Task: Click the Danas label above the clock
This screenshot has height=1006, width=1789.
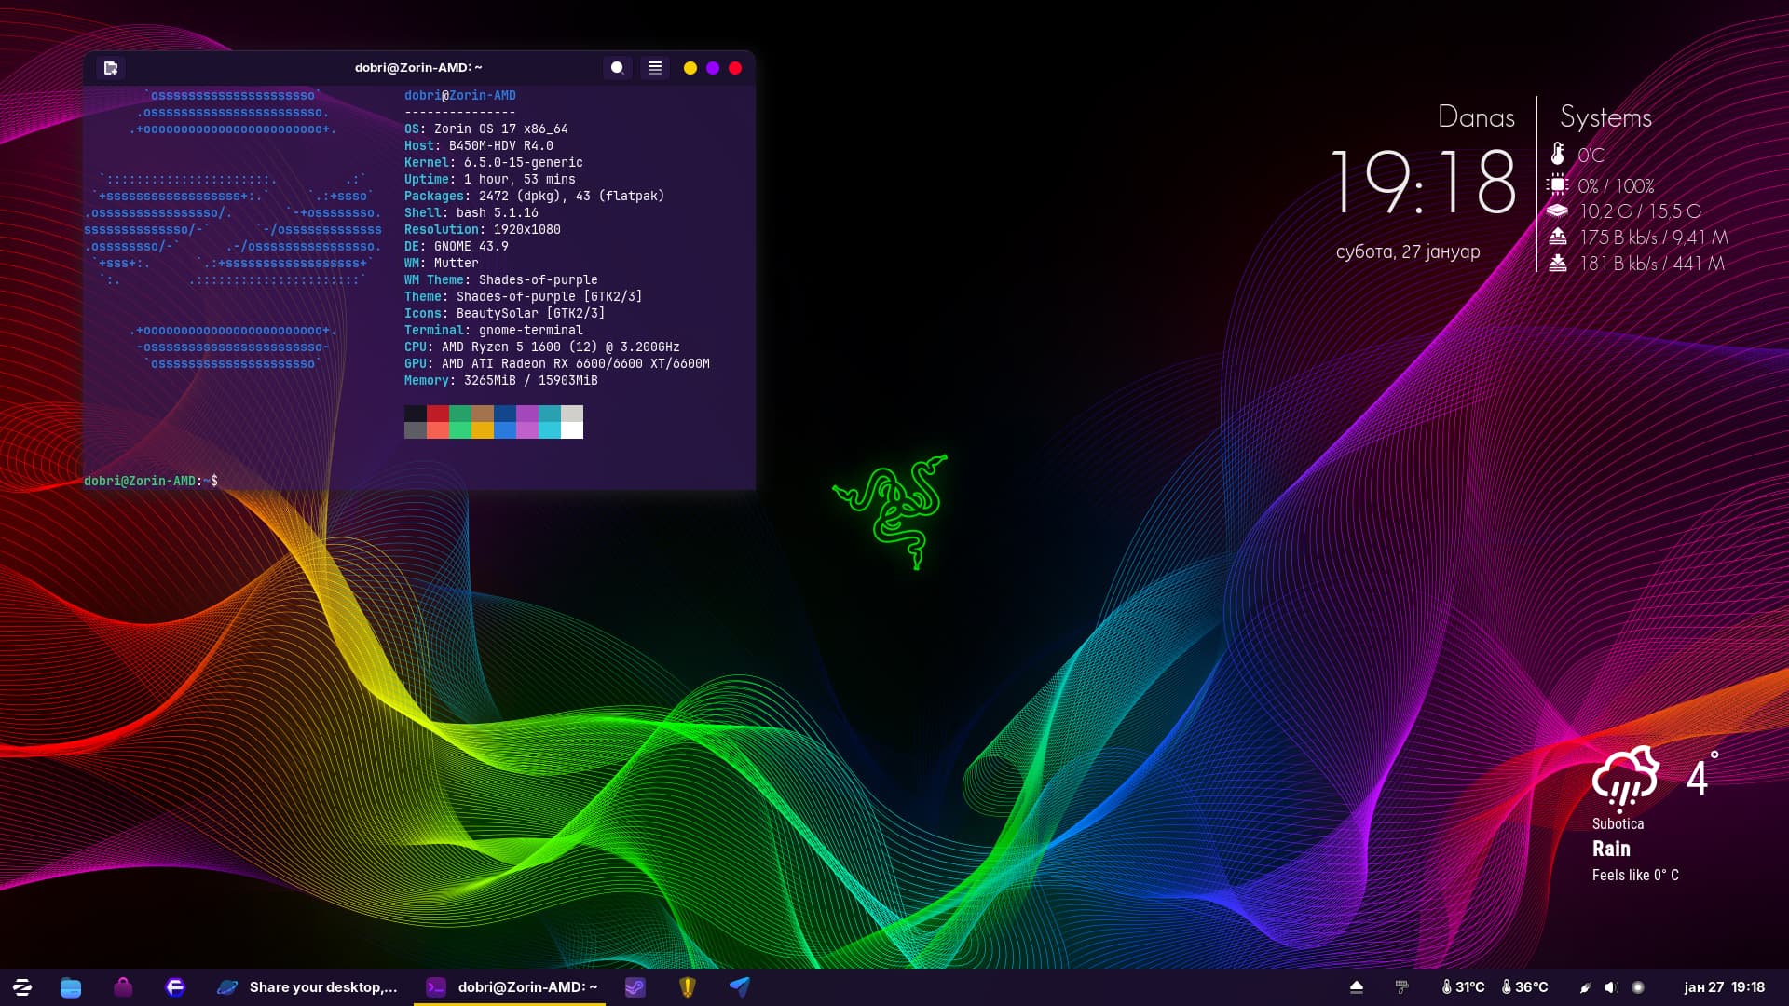Action: coord(1476,117)
